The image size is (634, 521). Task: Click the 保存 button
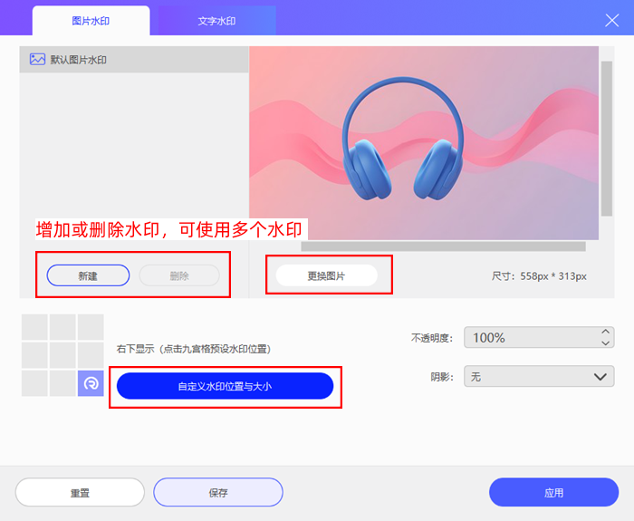point(218,492)
